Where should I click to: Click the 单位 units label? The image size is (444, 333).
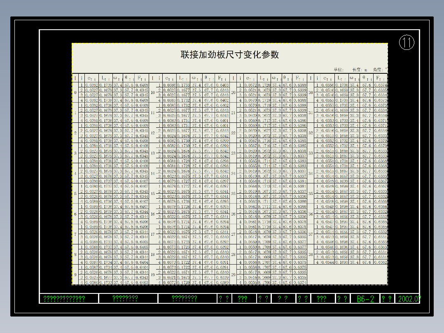(339, 68)
